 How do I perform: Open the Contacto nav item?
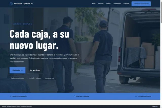click(126, 4)
